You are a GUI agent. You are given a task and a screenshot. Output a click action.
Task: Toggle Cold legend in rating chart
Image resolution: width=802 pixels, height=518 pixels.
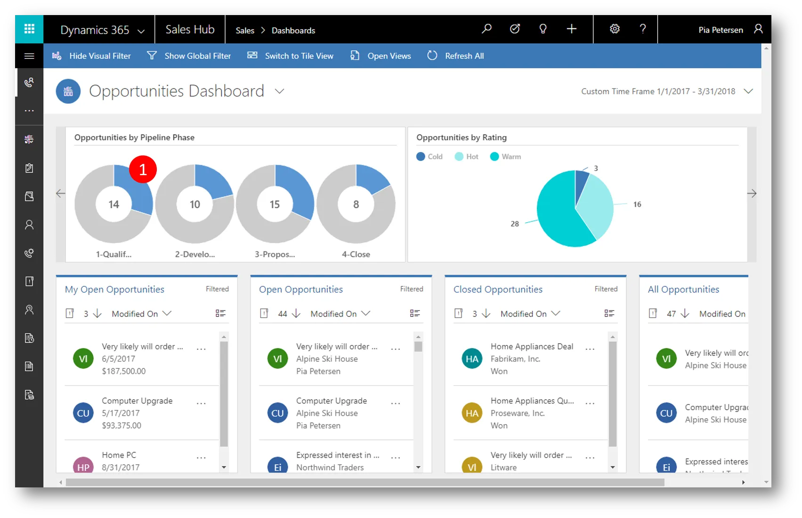(x=429, y=157)
